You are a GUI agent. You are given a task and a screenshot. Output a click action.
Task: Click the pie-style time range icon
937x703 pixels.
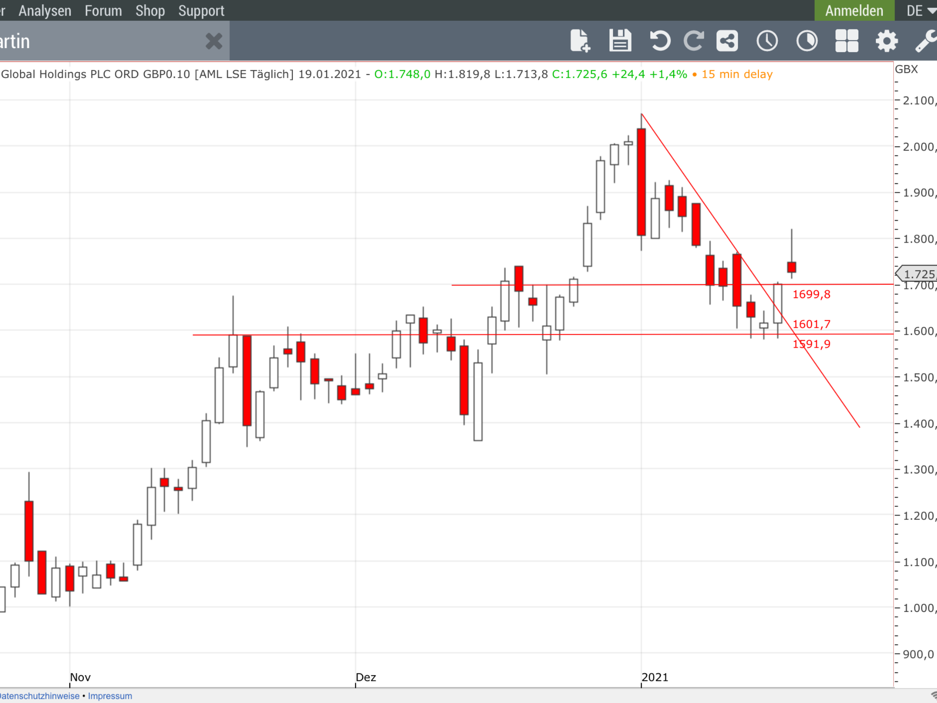807,41
